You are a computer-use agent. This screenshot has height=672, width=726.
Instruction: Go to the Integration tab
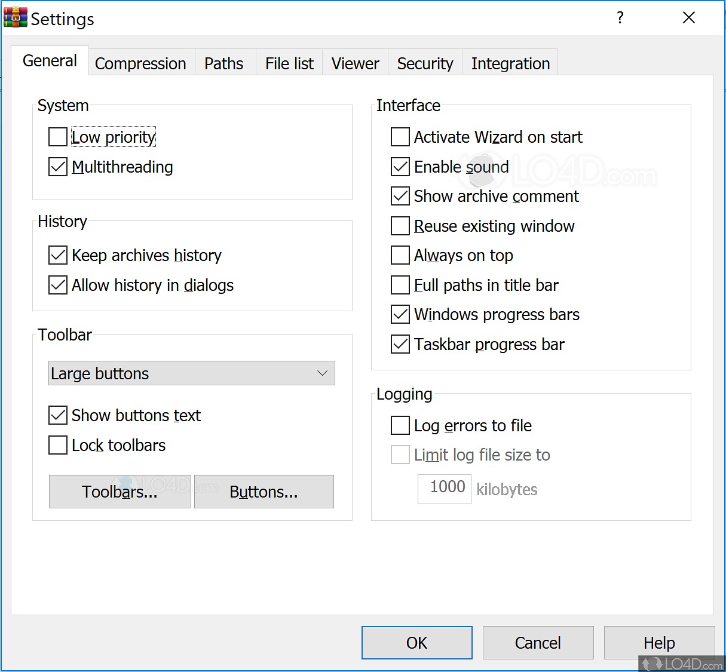(510, 63)
